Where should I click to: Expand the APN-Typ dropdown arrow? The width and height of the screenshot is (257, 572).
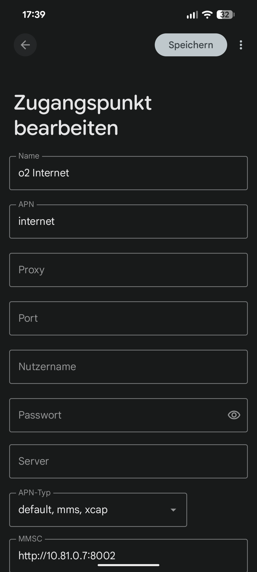[x=173, y=510]
